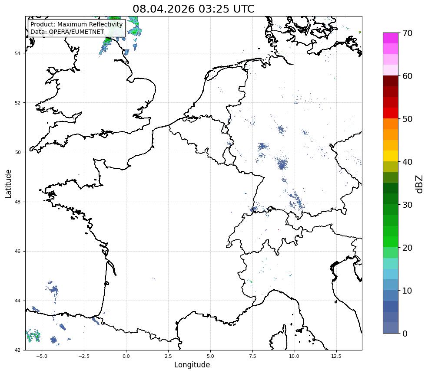Click the echo cluster near Basel on Swiss border
Image resolution: width=428 pixels, height=373 pixels.
[254, 209]
